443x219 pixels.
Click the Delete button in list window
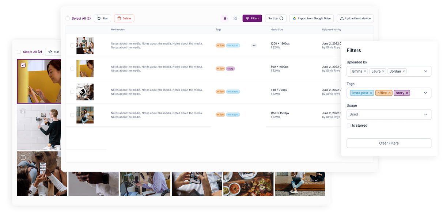pyautogui.click(x=124, y=18)
